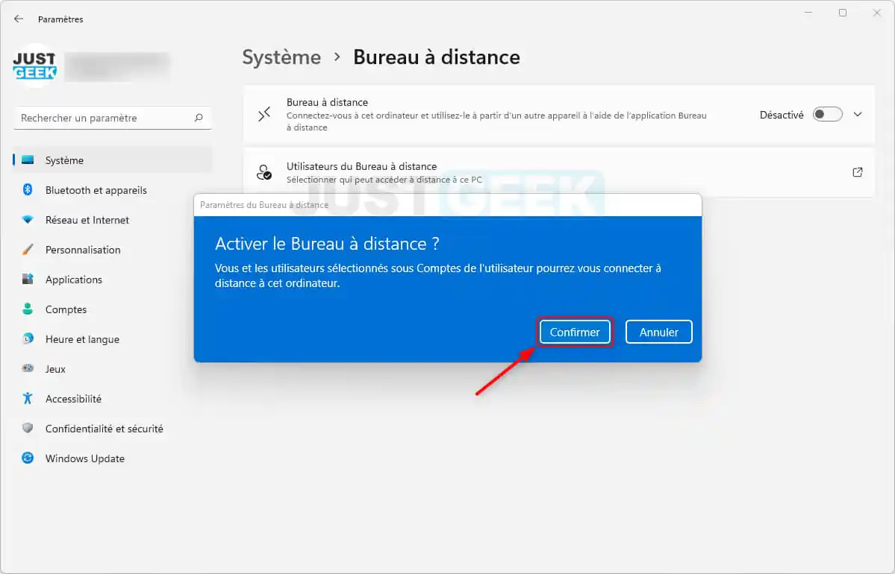Maximize the Paramètres window
Screen dimensions: 895x574
tap(843, 13)
